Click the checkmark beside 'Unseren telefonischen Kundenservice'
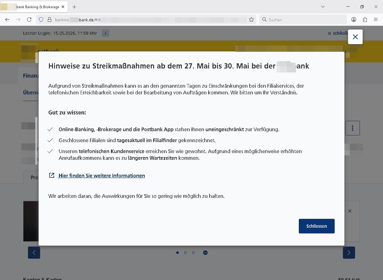The width and height of the screenshot is (383, 280). click(50, 151)
